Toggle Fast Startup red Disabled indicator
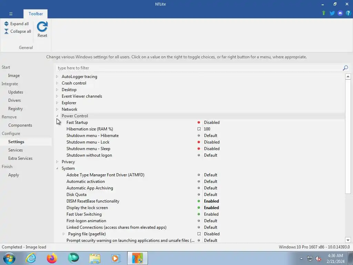Screen dimensions: 353x265 (199, 122)
